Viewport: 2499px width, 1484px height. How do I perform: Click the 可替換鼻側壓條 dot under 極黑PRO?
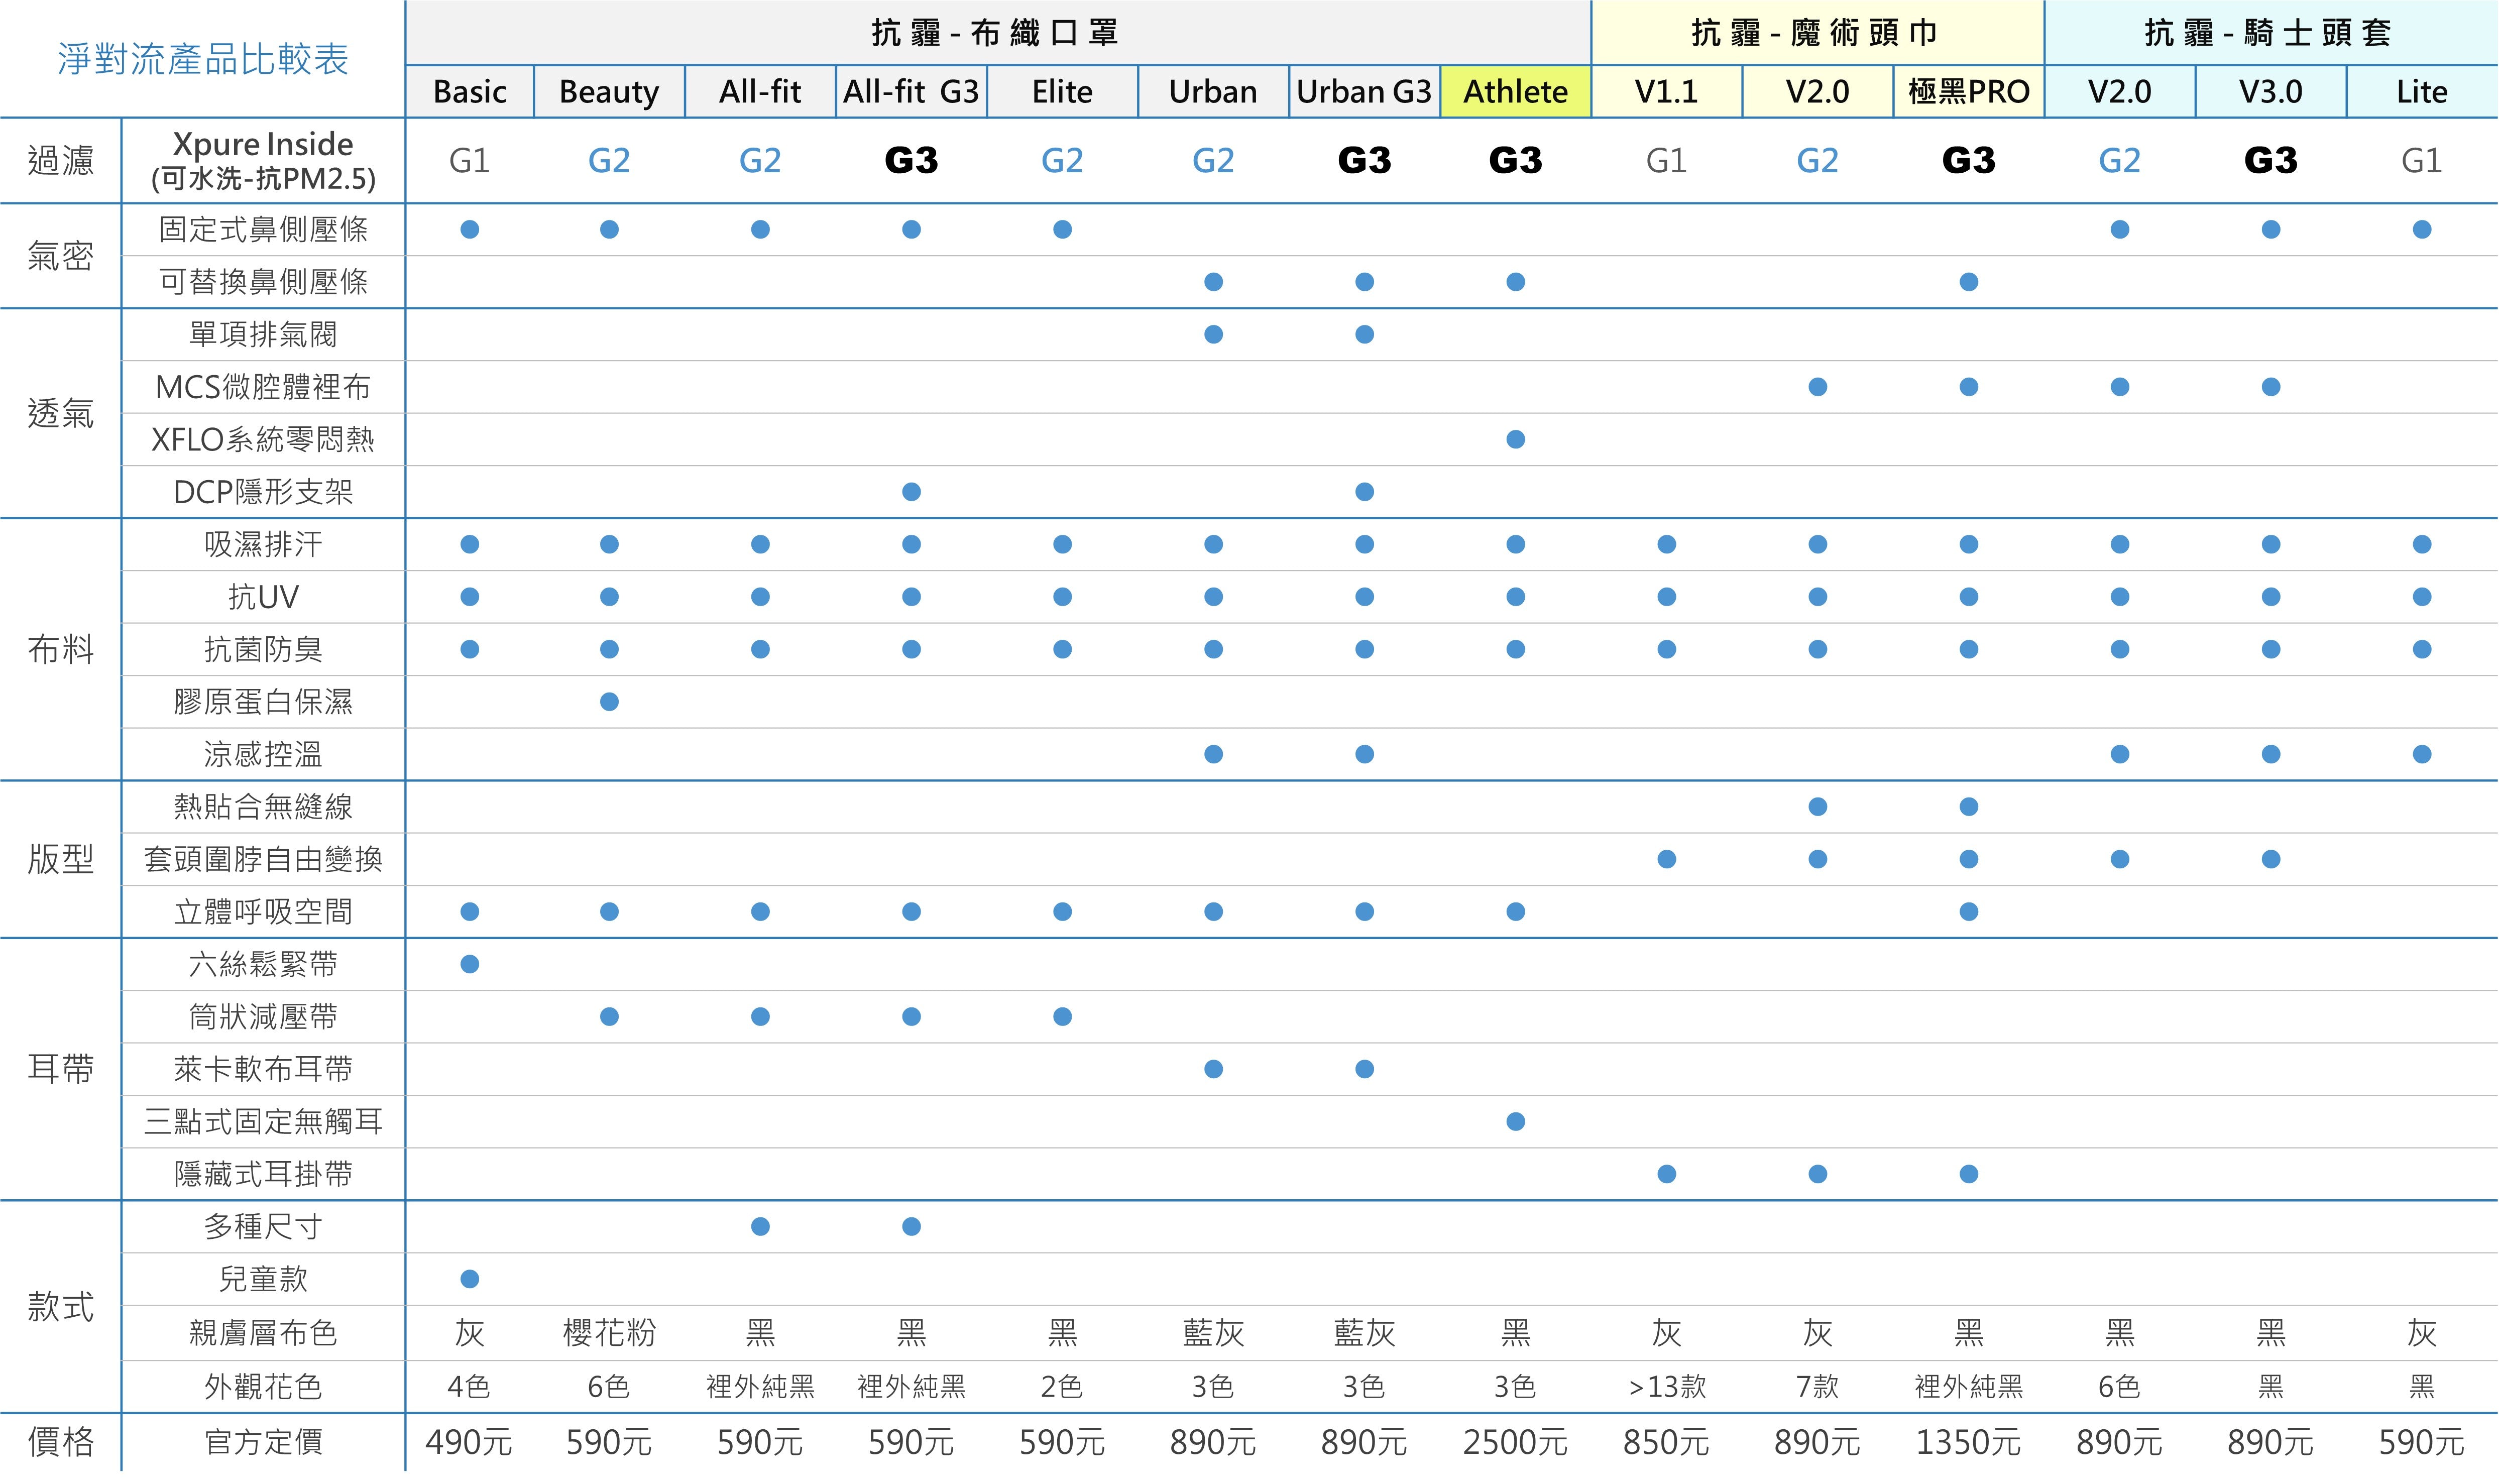pyautogui.click(x=1968, y=282)
